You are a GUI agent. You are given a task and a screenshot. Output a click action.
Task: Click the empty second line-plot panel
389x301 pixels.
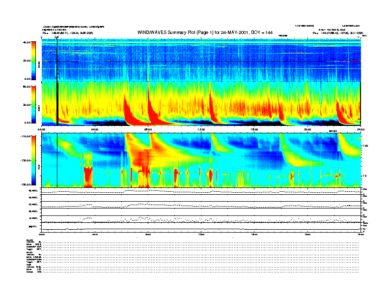(201, 198)
